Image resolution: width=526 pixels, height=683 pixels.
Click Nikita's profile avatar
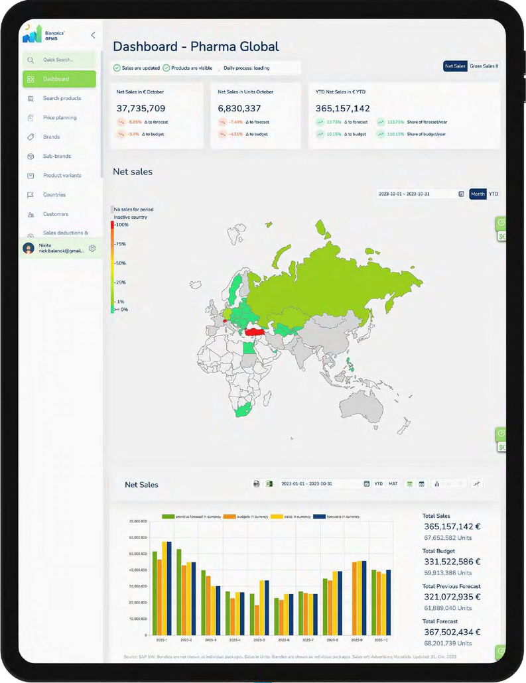click(x=29, y=248)
